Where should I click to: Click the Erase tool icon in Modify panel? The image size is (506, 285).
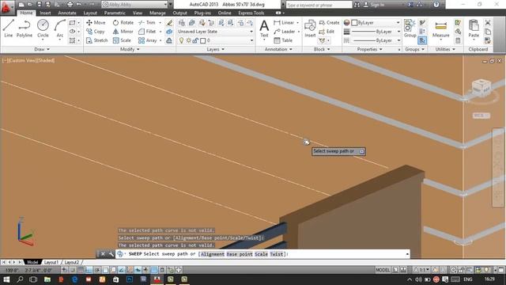pyautogui.click(x=169, y=23)
